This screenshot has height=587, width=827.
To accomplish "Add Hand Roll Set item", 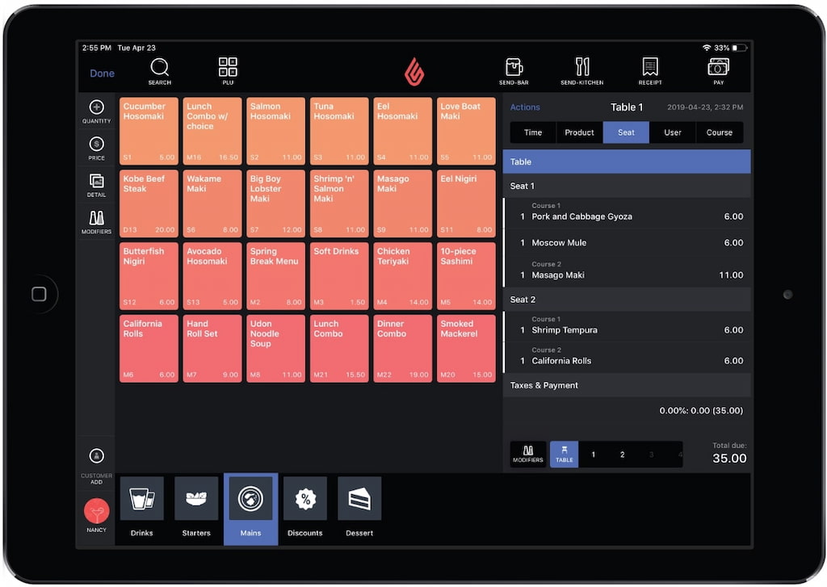I will (x=212, y=349).
